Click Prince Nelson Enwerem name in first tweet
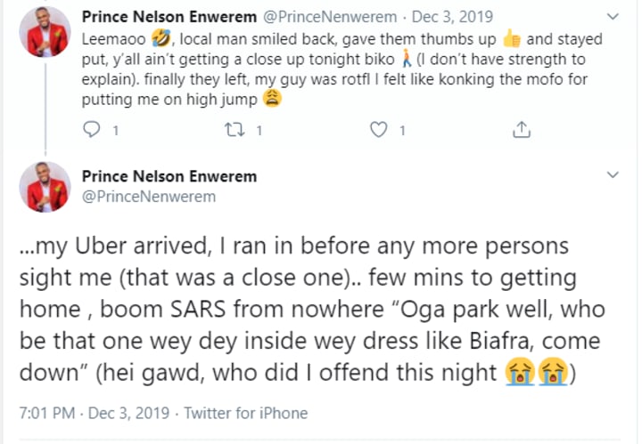Screen dimensions: 642x444 click(169, 16)
